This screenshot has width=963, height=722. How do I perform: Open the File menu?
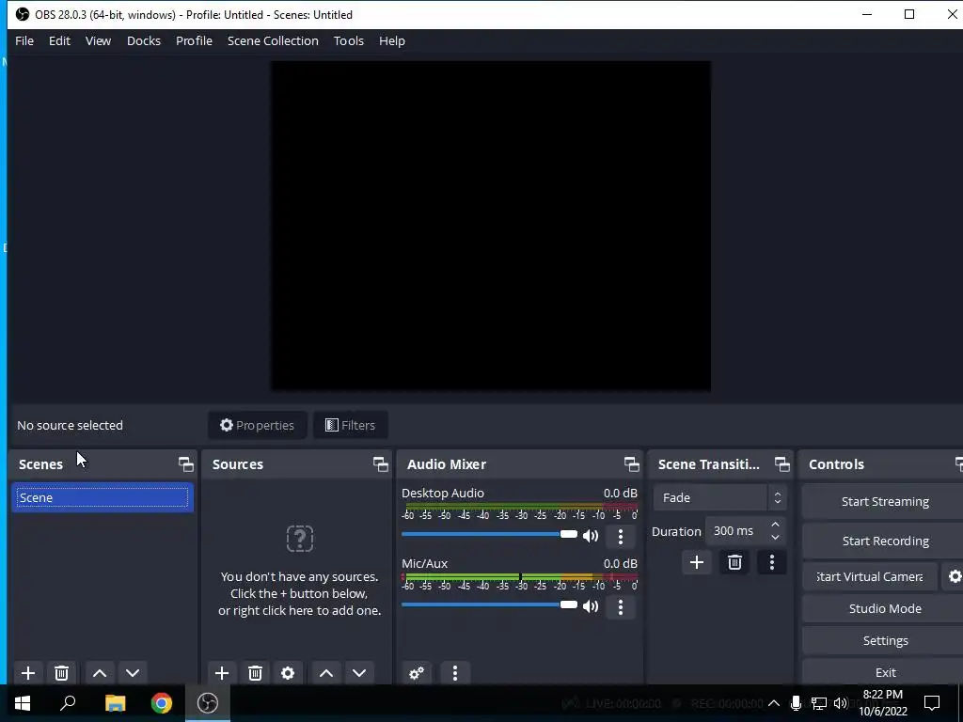(24, 41)
